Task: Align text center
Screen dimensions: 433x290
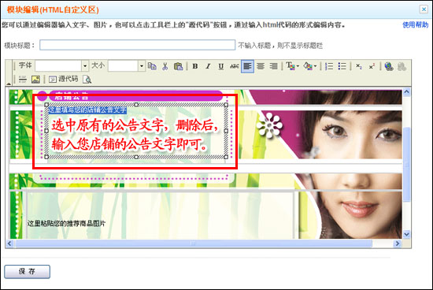Action: [x=261, y=66]
